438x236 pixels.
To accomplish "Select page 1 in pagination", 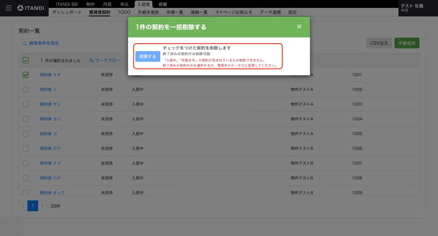I will [33, 206].
